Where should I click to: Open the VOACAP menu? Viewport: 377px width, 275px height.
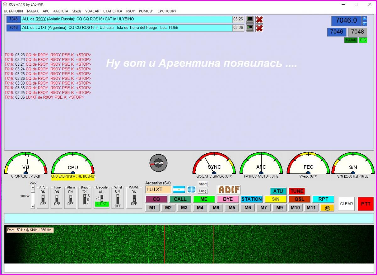[92, 11]
